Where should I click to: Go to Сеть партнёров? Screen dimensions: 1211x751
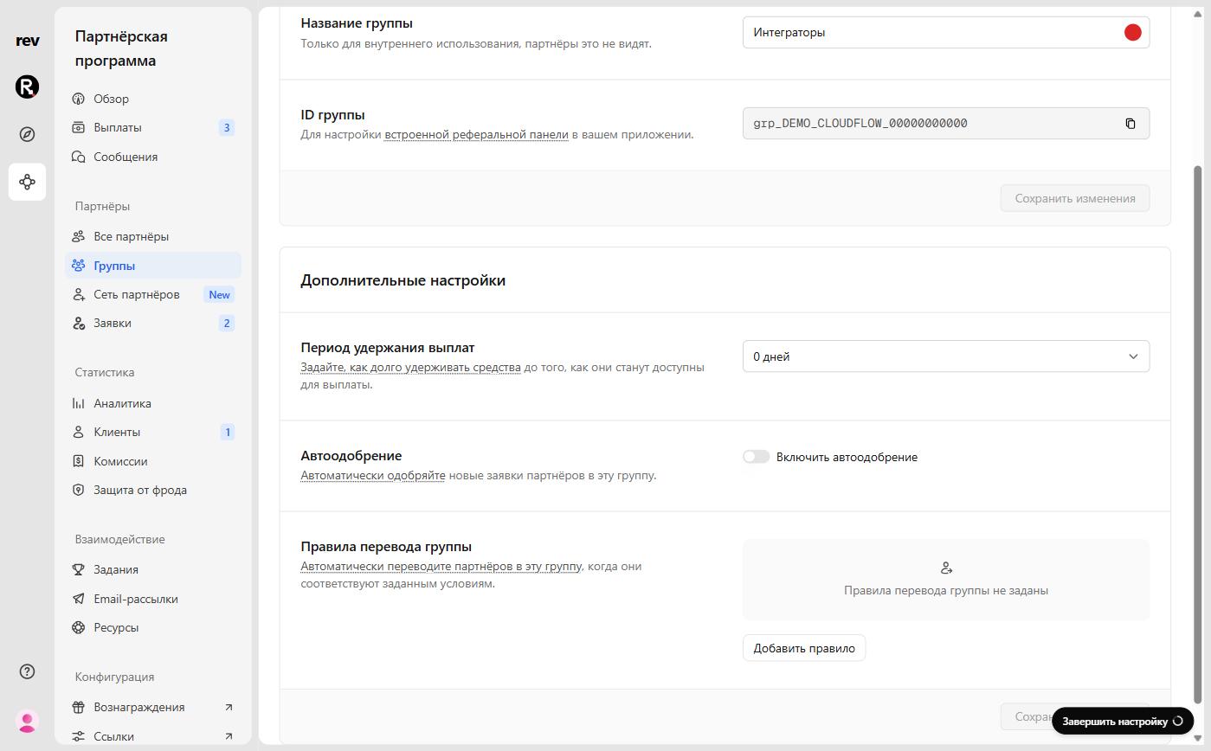point(152,294)
